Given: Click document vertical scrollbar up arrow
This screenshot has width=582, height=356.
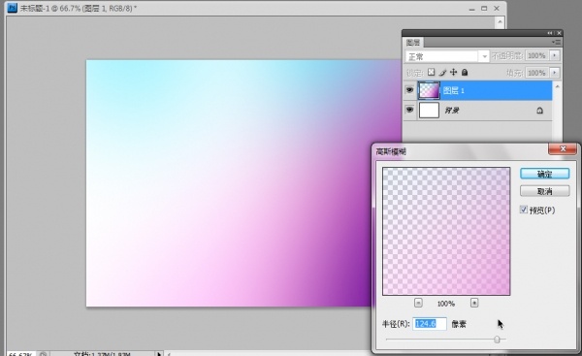Looking at the screenshot, I should pyautogui.click(x=500, y=22).
